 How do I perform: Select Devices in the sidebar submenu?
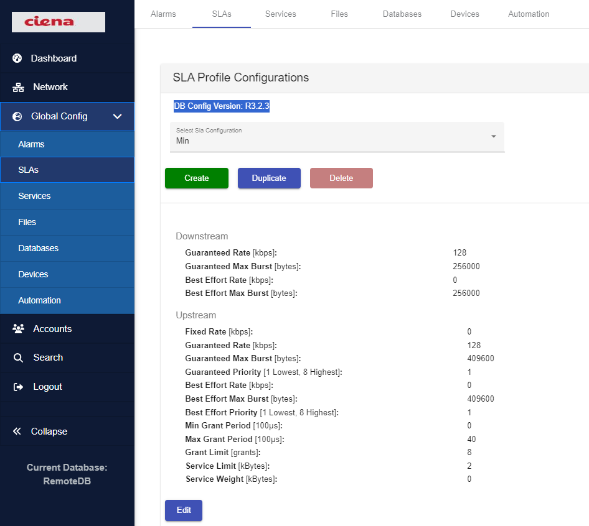tap(67, 274)
